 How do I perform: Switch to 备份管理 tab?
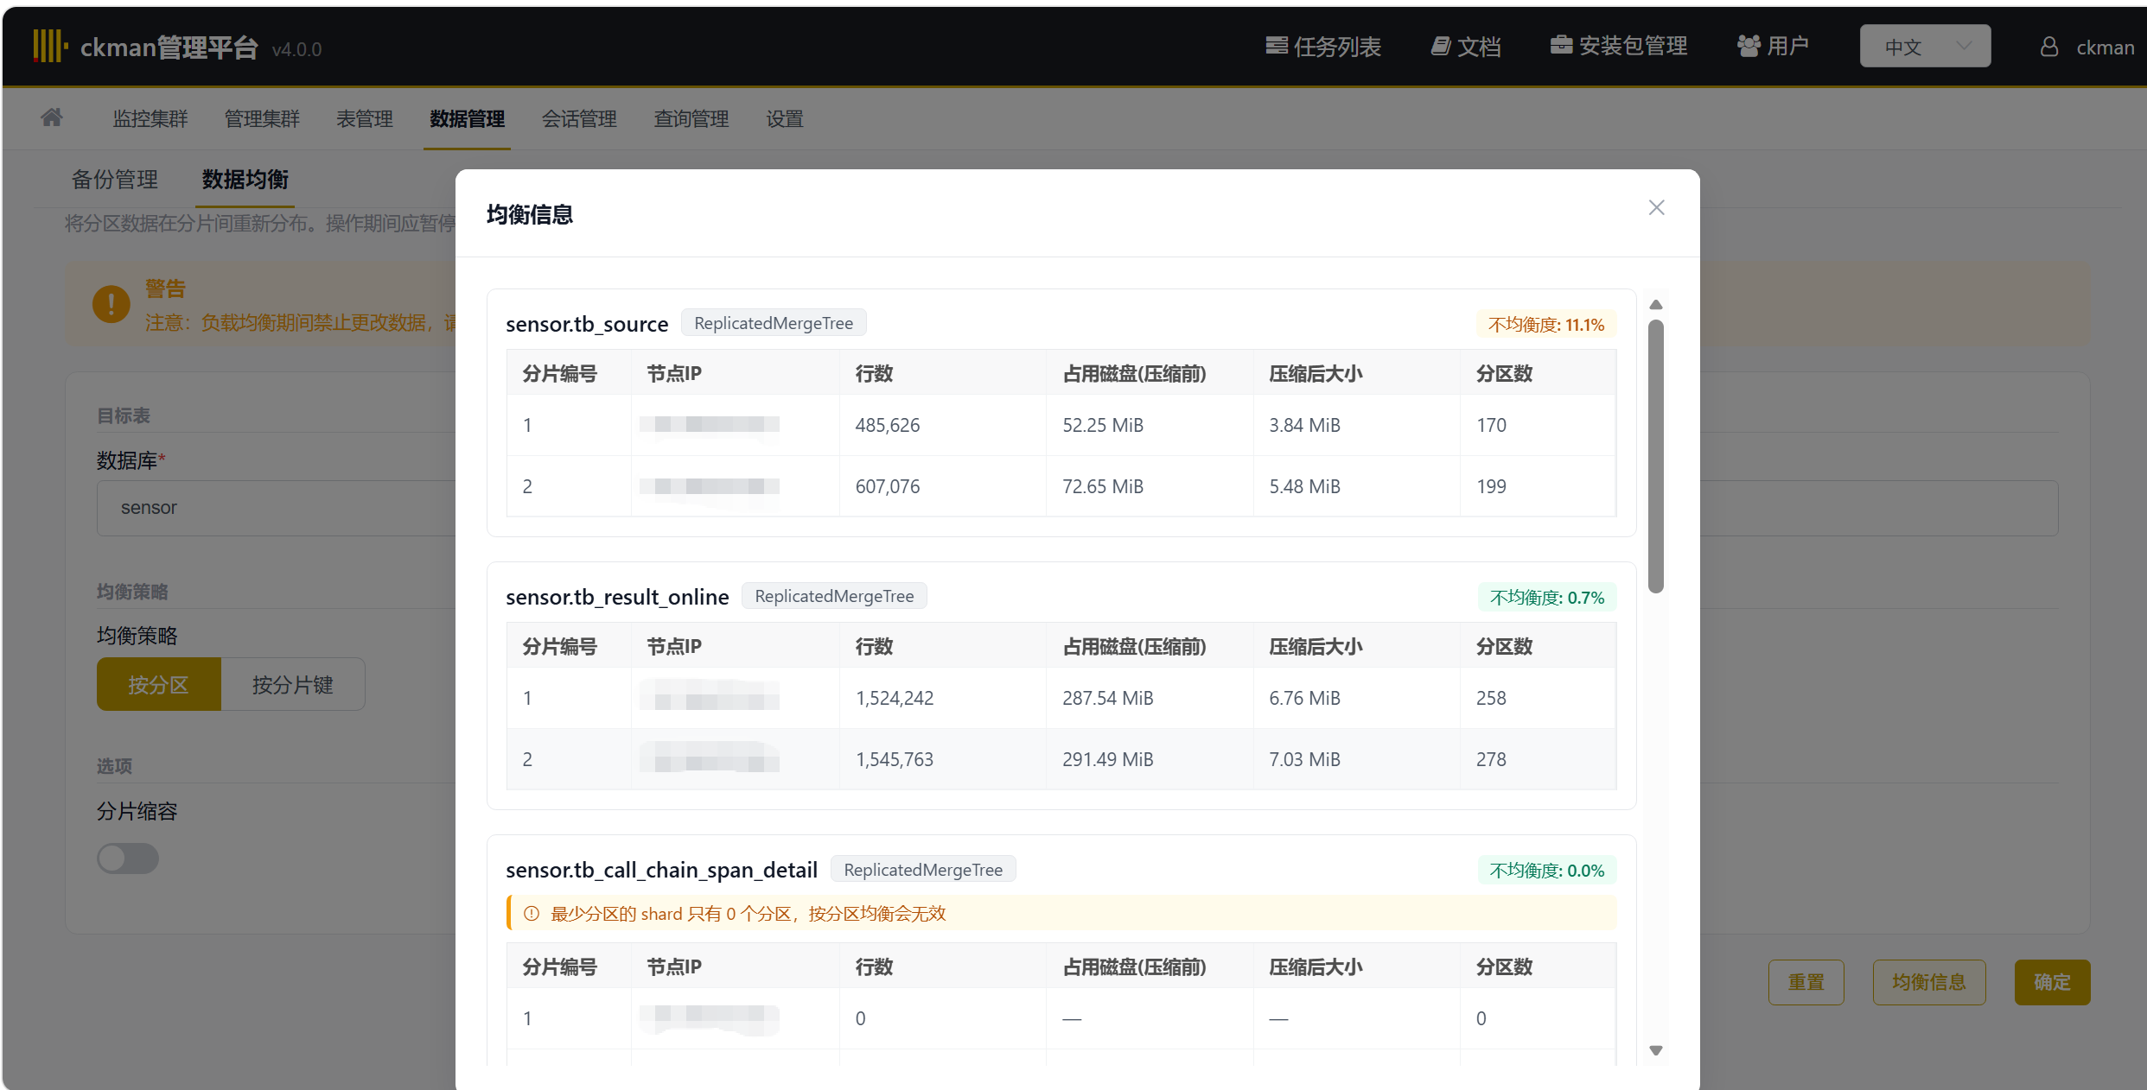115,180
